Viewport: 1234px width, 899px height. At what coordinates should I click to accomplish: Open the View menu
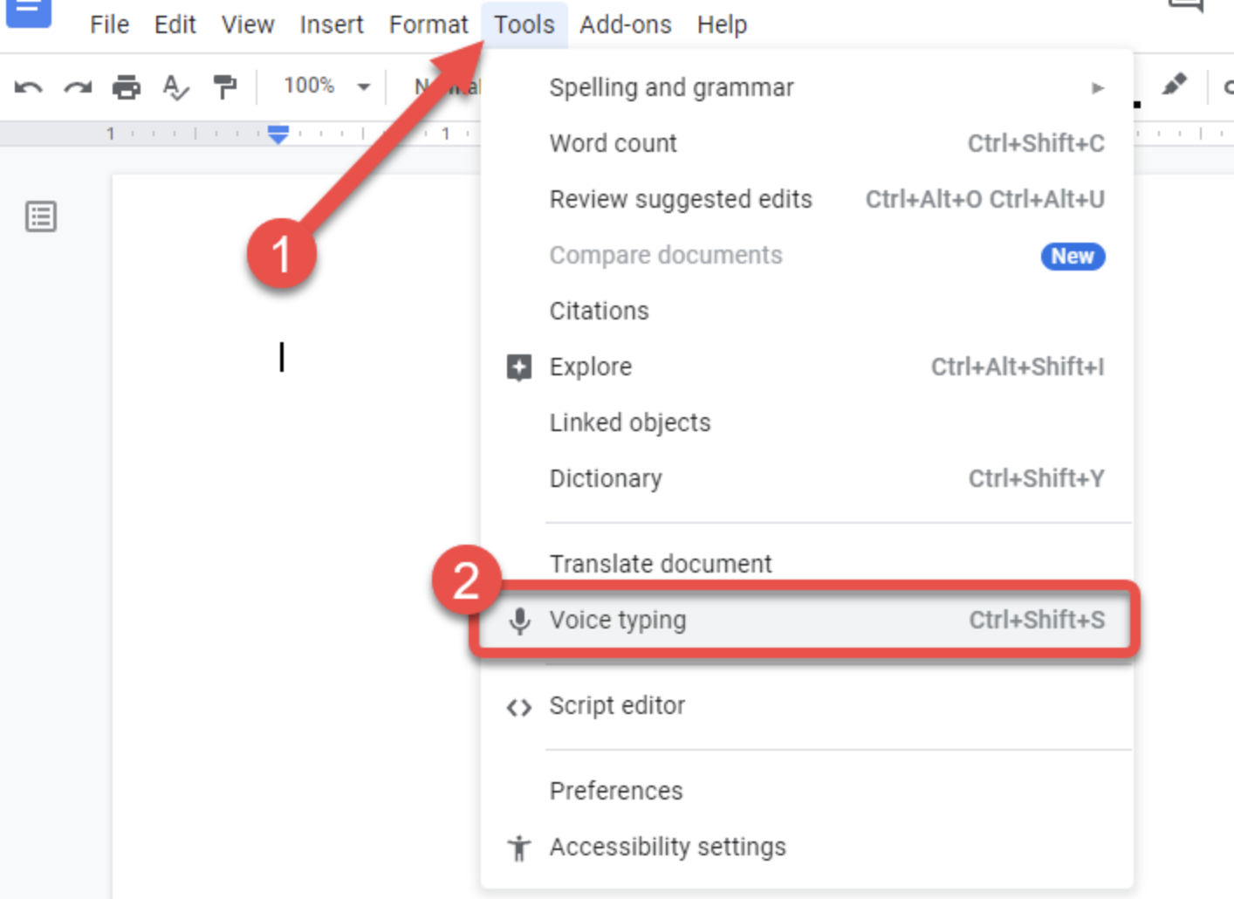pyautogui.click(x=248, y=24)
